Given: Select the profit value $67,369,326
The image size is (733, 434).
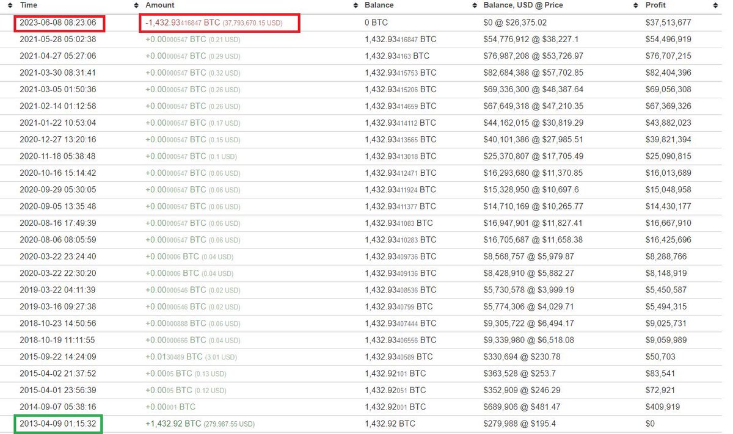Looking at the screenshot, I should (x=668, y=106).
